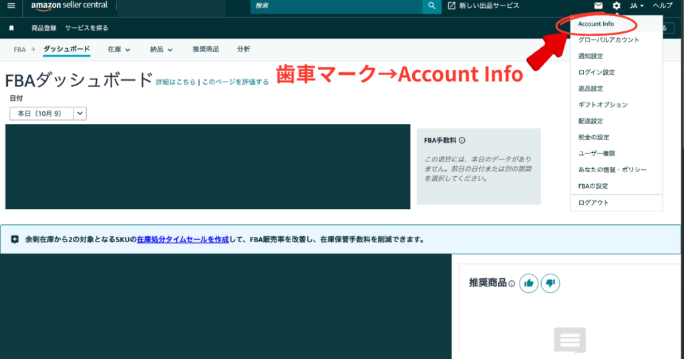
Task: Select Account Info from settings menu
Action: tap(596, 24)
